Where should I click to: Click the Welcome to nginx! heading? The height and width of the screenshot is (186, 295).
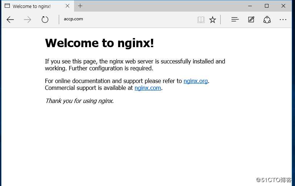point(99,43)
